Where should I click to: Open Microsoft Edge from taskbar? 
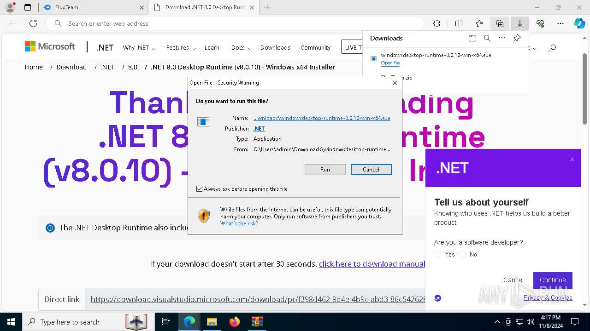click(189, 322)
